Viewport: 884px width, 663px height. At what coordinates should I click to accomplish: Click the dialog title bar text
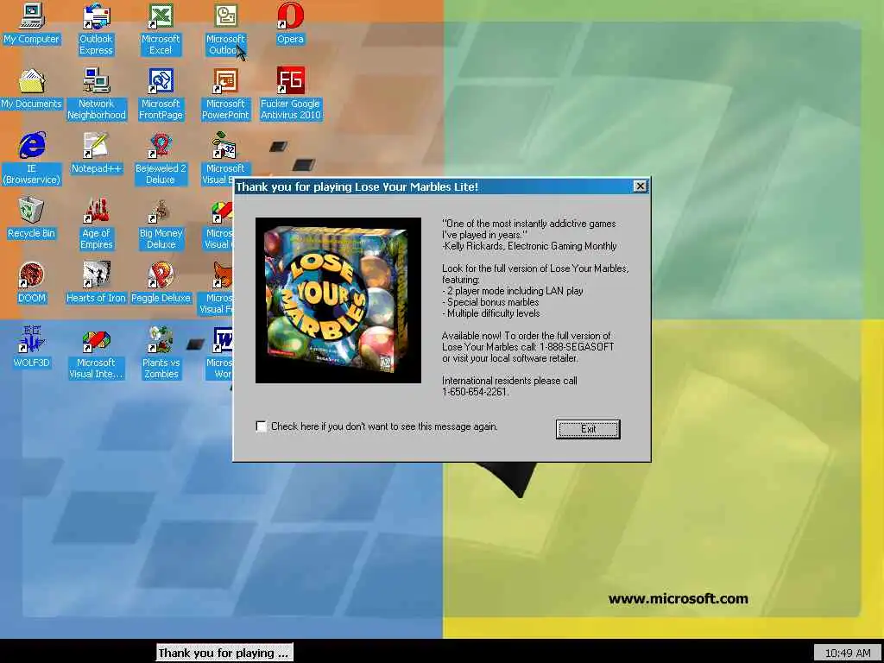(x=357, y=186)
